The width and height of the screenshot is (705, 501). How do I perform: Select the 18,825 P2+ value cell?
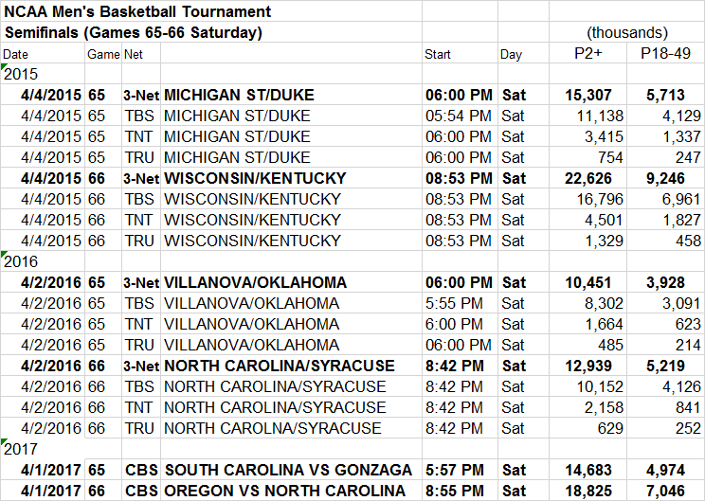[587, 491]
